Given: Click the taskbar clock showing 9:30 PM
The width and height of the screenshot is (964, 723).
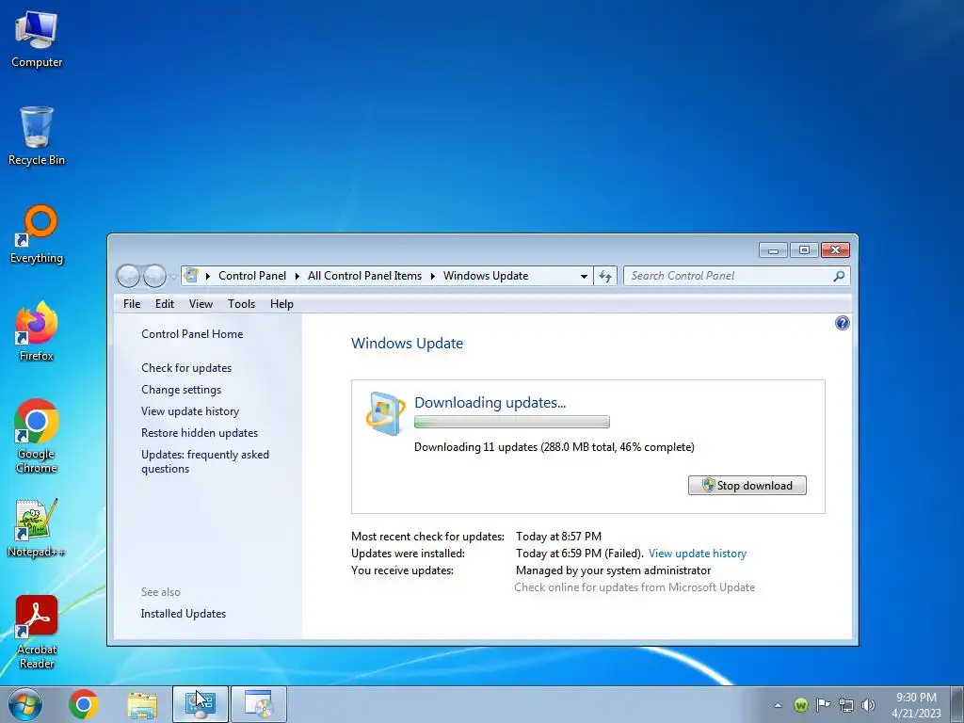Looking at the screenshot, I should pyautogui.click(x=916, y=704).
